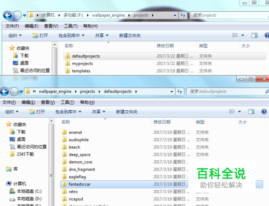Go forward in the defaultprojects window
Image resolution: width=269 pixels, height=206 pixels.
click(14, 91)
